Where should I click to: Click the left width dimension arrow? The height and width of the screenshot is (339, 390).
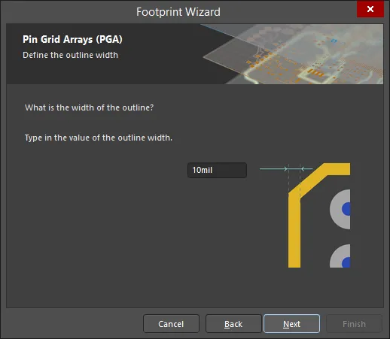click(x=273, y=169)
